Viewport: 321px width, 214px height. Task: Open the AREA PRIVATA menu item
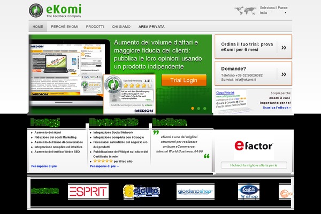[151, 27]
